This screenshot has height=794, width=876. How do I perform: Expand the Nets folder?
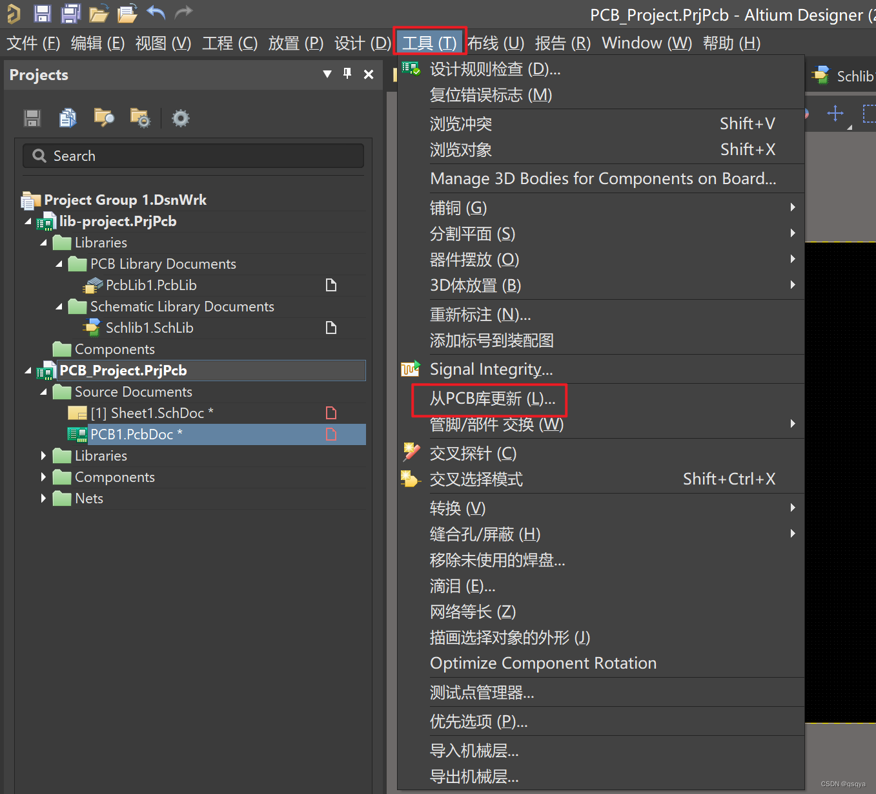click(43, 498)
